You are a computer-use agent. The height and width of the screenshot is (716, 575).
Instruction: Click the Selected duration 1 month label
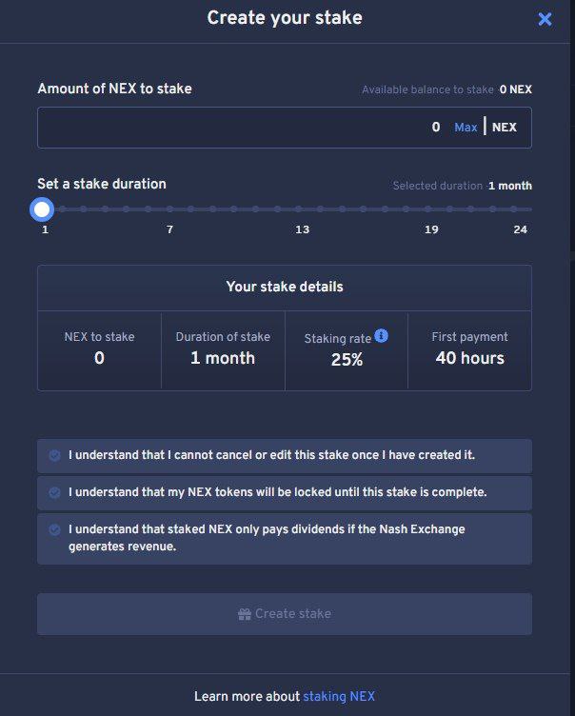[462, 186]
